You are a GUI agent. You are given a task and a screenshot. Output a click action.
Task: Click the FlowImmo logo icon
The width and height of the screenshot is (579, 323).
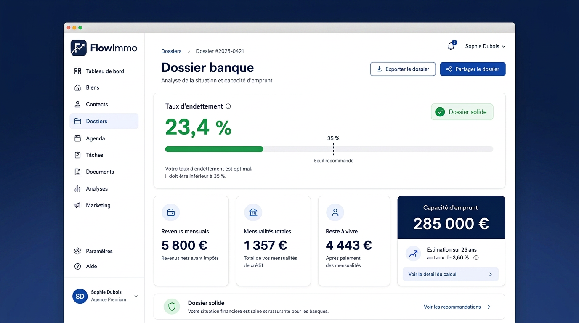click(x=78, y=48)
